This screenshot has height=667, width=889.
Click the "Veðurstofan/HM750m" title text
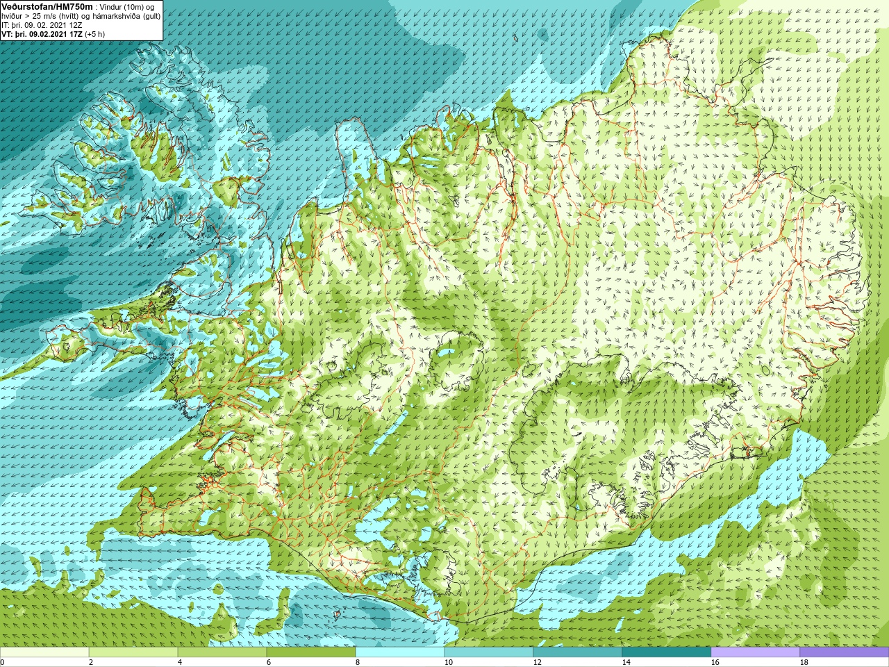tap(47, 6)
